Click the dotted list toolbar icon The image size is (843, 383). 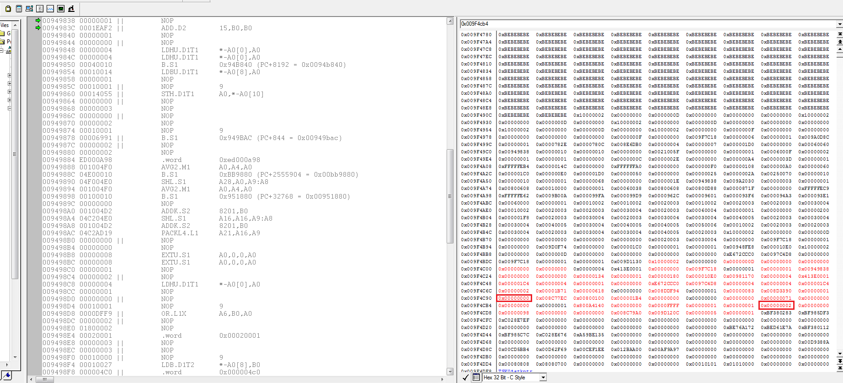point(40,9)
